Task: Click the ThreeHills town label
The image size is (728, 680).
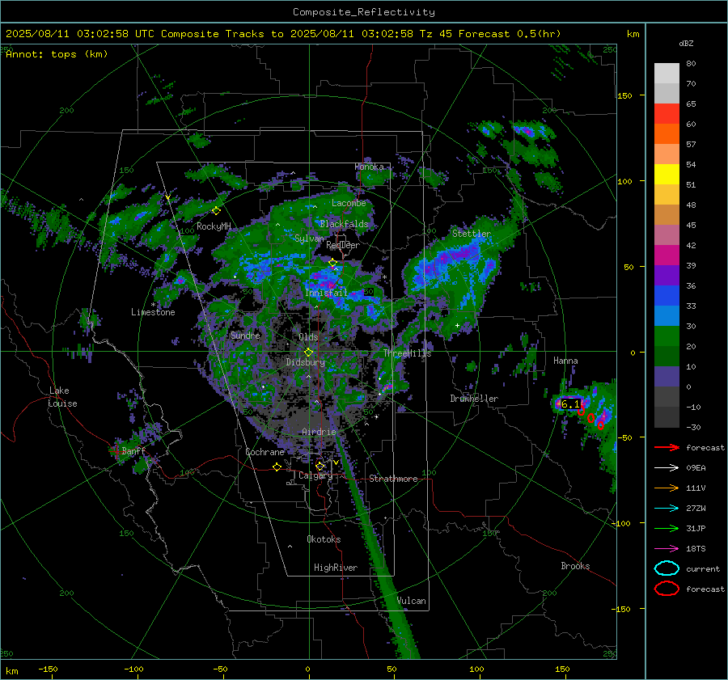Action: tap(407, 353)
